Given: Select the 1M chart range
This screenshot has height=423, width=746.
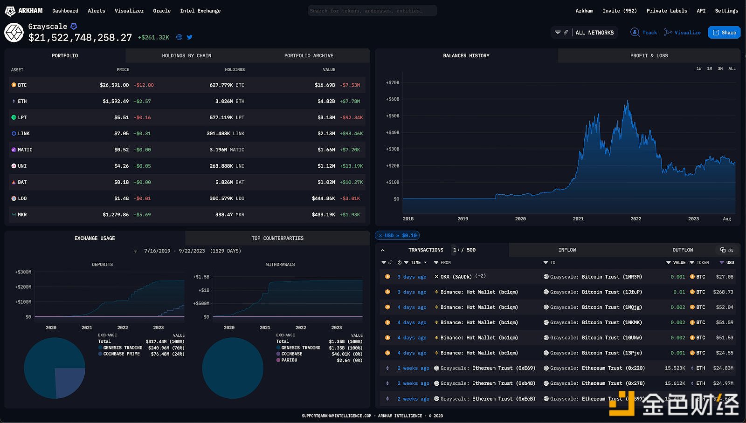Looking at the screenshot, I should pyautogui.click(x=710, y=68).
